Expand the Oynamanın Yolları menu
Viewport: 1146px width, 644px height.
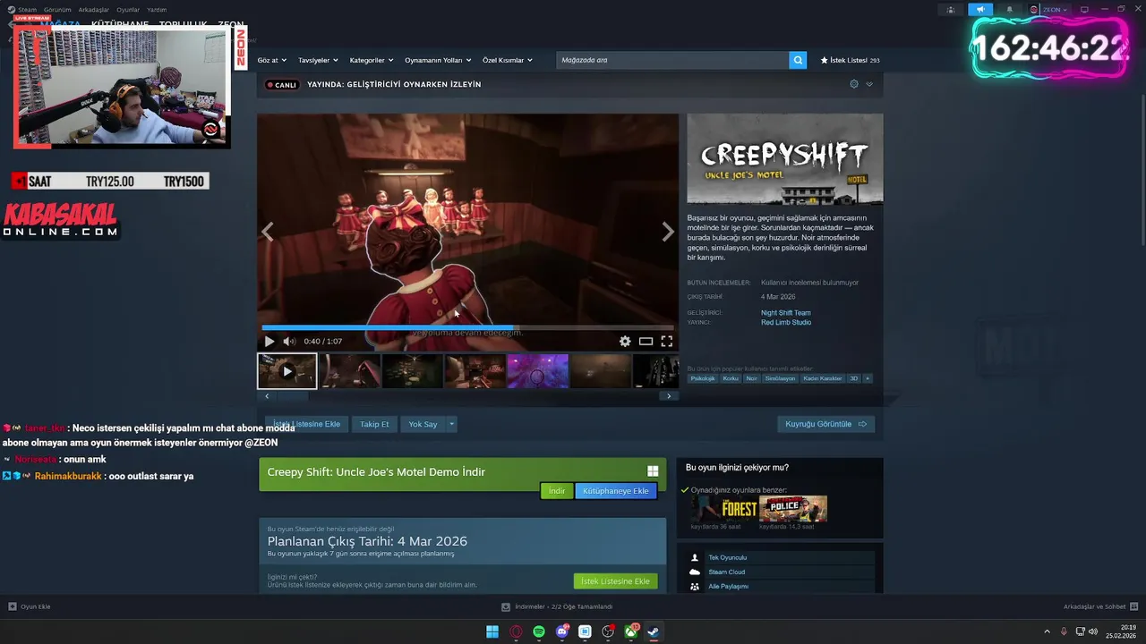point(438,60)
